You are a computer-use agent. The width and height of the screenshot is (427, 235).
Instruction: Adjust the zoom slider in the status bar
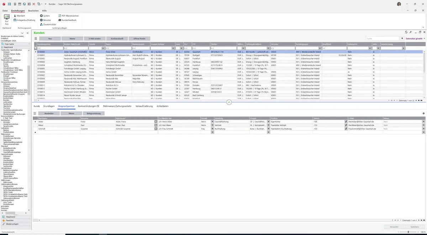tap(408, 232)
